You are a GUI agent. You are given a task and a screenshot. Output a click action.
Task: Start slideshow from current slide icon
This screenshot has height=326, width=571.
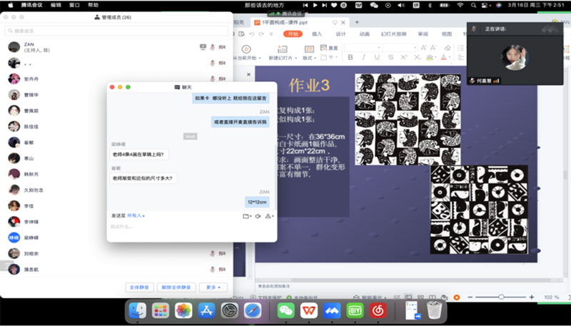pos(247,49)
